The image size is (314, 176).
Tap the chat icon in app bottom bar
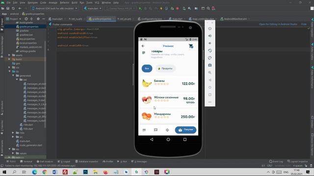point(156,130)
